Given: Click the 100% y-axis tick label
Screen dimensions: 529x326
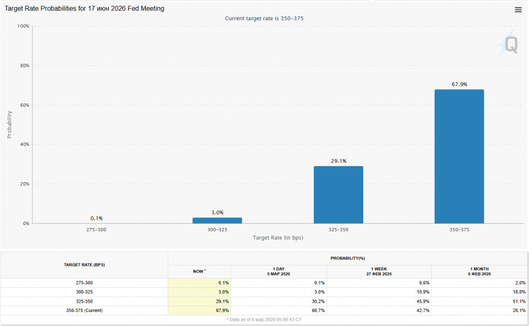Looking at the screenshot, I should (x=24, y=26).
